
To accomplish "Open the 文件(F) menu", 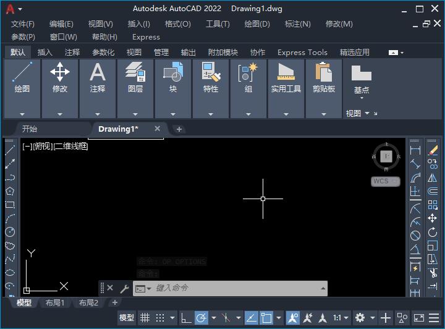I will [x=23, y=24].
